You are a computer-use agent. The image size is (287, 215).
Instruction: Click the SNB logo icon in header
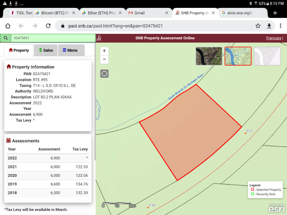pos(99,38)
